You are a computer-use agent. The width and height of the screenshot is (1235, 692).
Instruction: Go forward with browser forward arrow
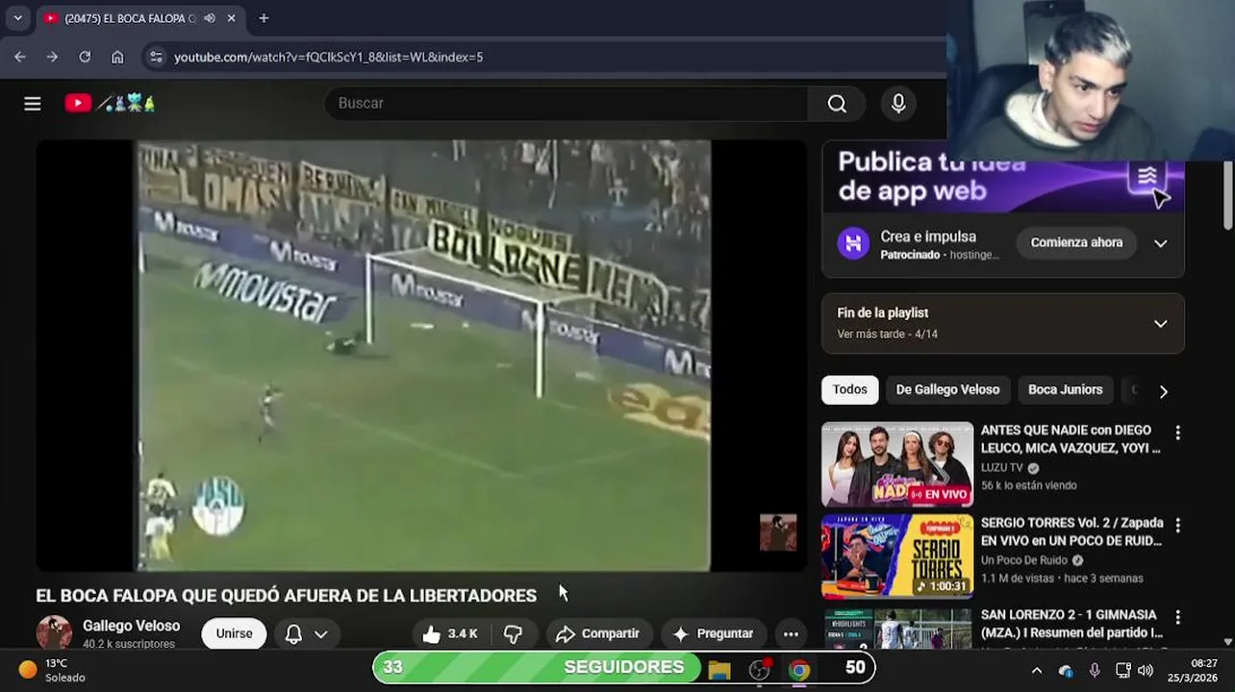pyautogui.click(x=52, y=57)
